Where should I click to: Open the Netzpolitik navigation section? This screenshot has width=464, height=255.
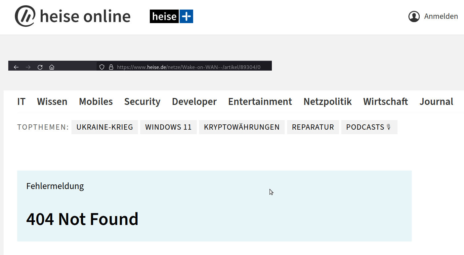point(328,102)
